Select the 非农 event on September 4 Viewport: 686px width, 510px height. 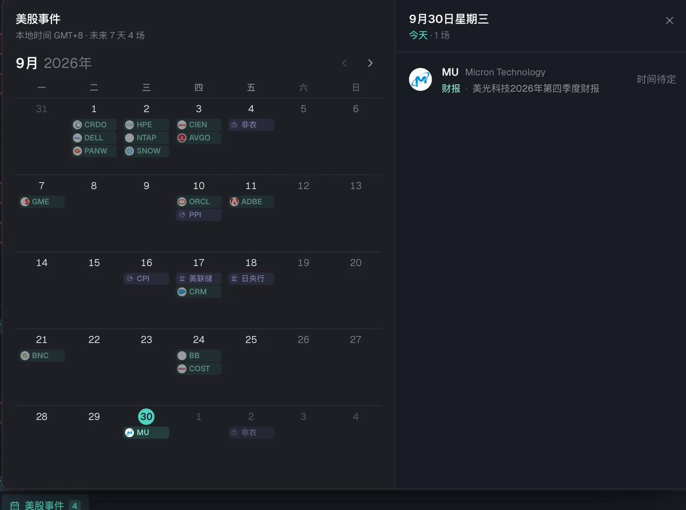click(x=251, y=125)
